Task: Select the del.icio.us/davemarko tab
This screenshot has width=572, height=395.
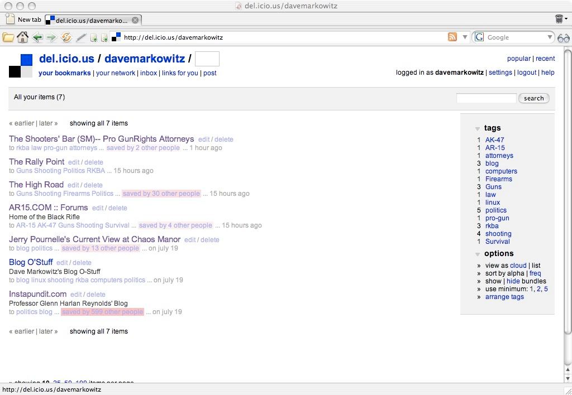Action: point(93,20)
